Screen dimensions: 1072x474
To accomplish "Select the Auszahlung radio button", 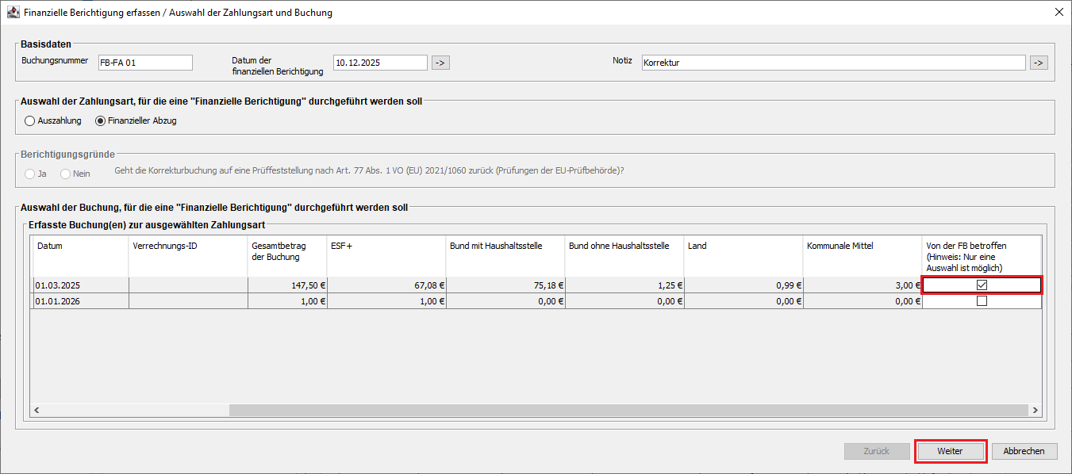I will 30,121.
